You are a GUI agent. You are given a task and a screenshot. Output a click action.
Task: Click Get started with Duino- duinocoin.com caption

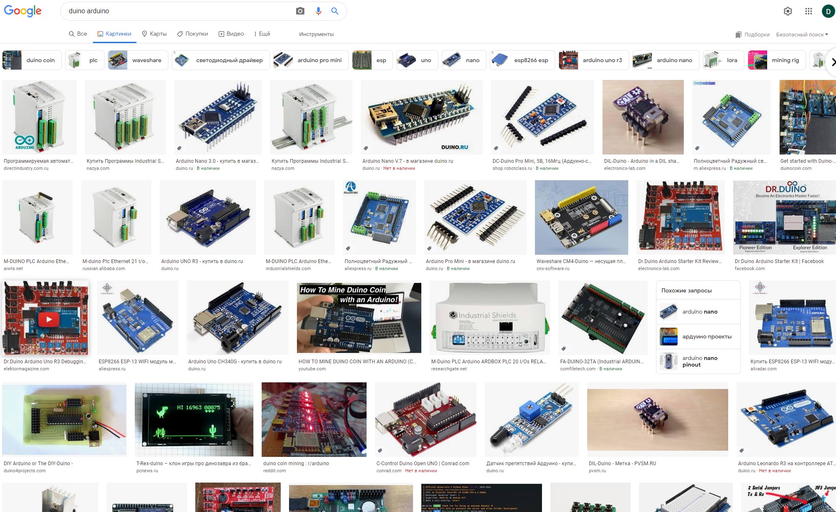pyautogui.click(x=807, y=161)
